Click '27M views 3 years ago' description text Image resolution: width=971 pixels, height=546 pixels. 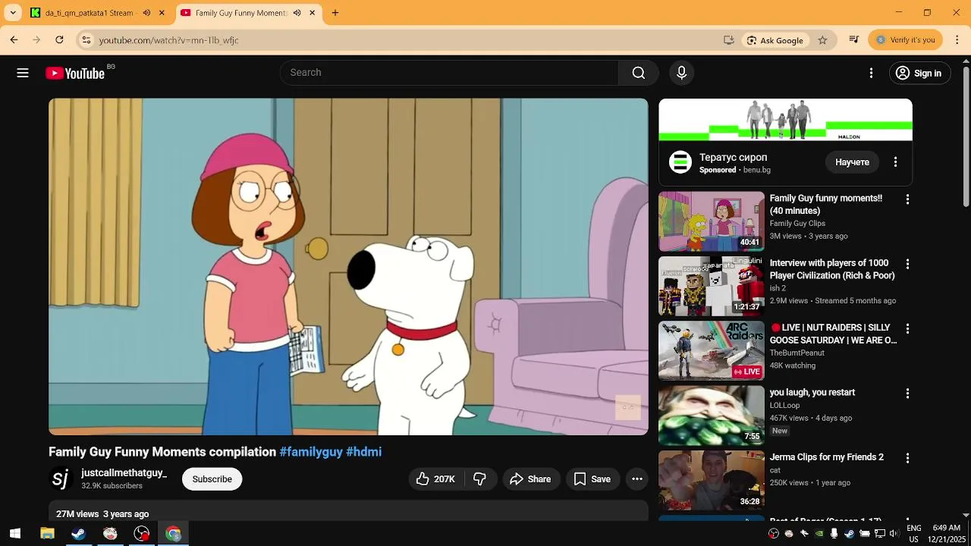(x=102, y=514)
